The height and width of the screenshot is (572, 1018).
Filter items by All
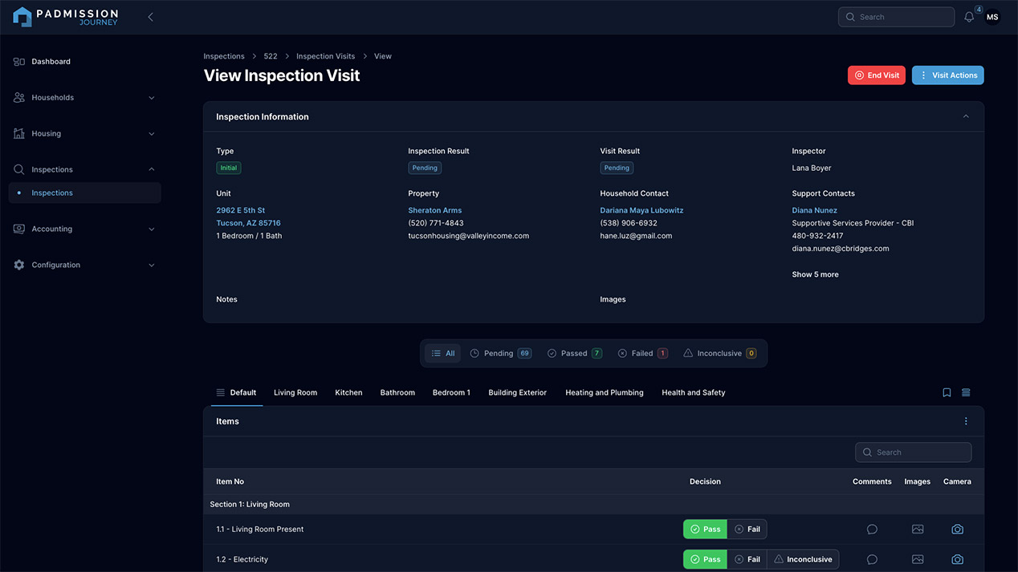pos(442,354)
